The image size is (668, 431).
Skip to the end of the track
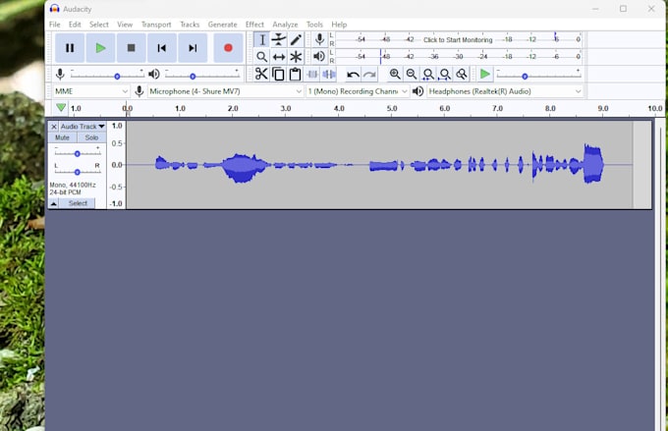(x=193, y=48)
